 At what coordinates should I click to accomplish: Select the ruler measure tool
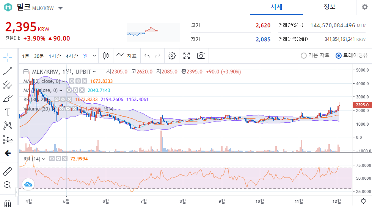click(8, 171)
